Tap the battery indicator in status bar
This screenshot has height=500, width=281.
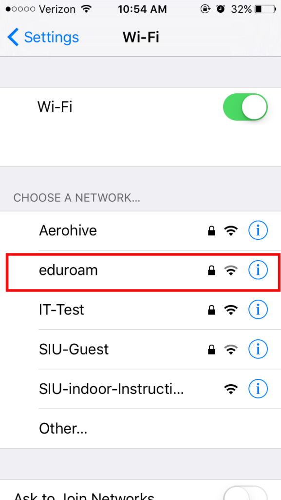coord(265,9)
